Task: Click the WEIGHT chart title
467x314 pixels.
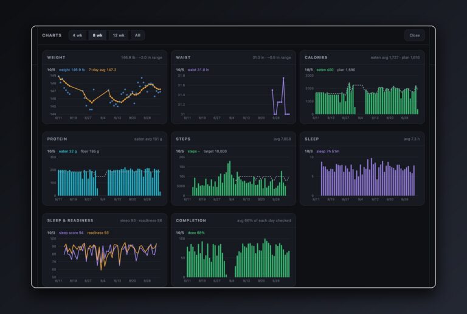Action: [56, 57]
